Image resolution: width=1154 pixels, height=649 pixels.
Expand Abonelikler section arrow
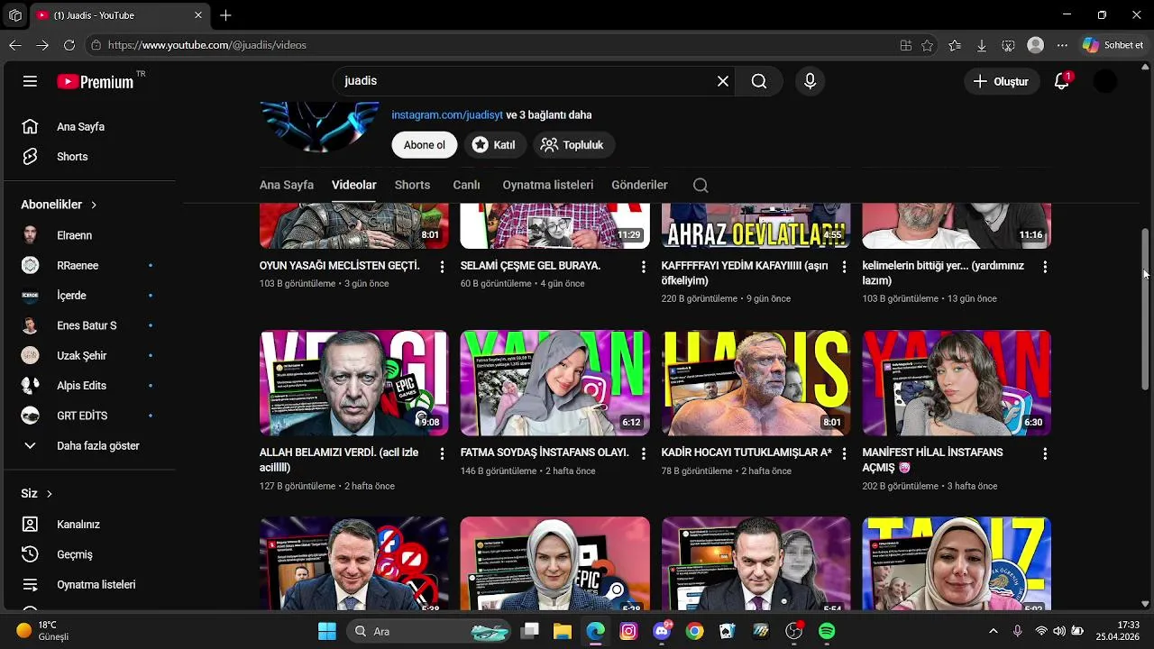tap(94, 205)
